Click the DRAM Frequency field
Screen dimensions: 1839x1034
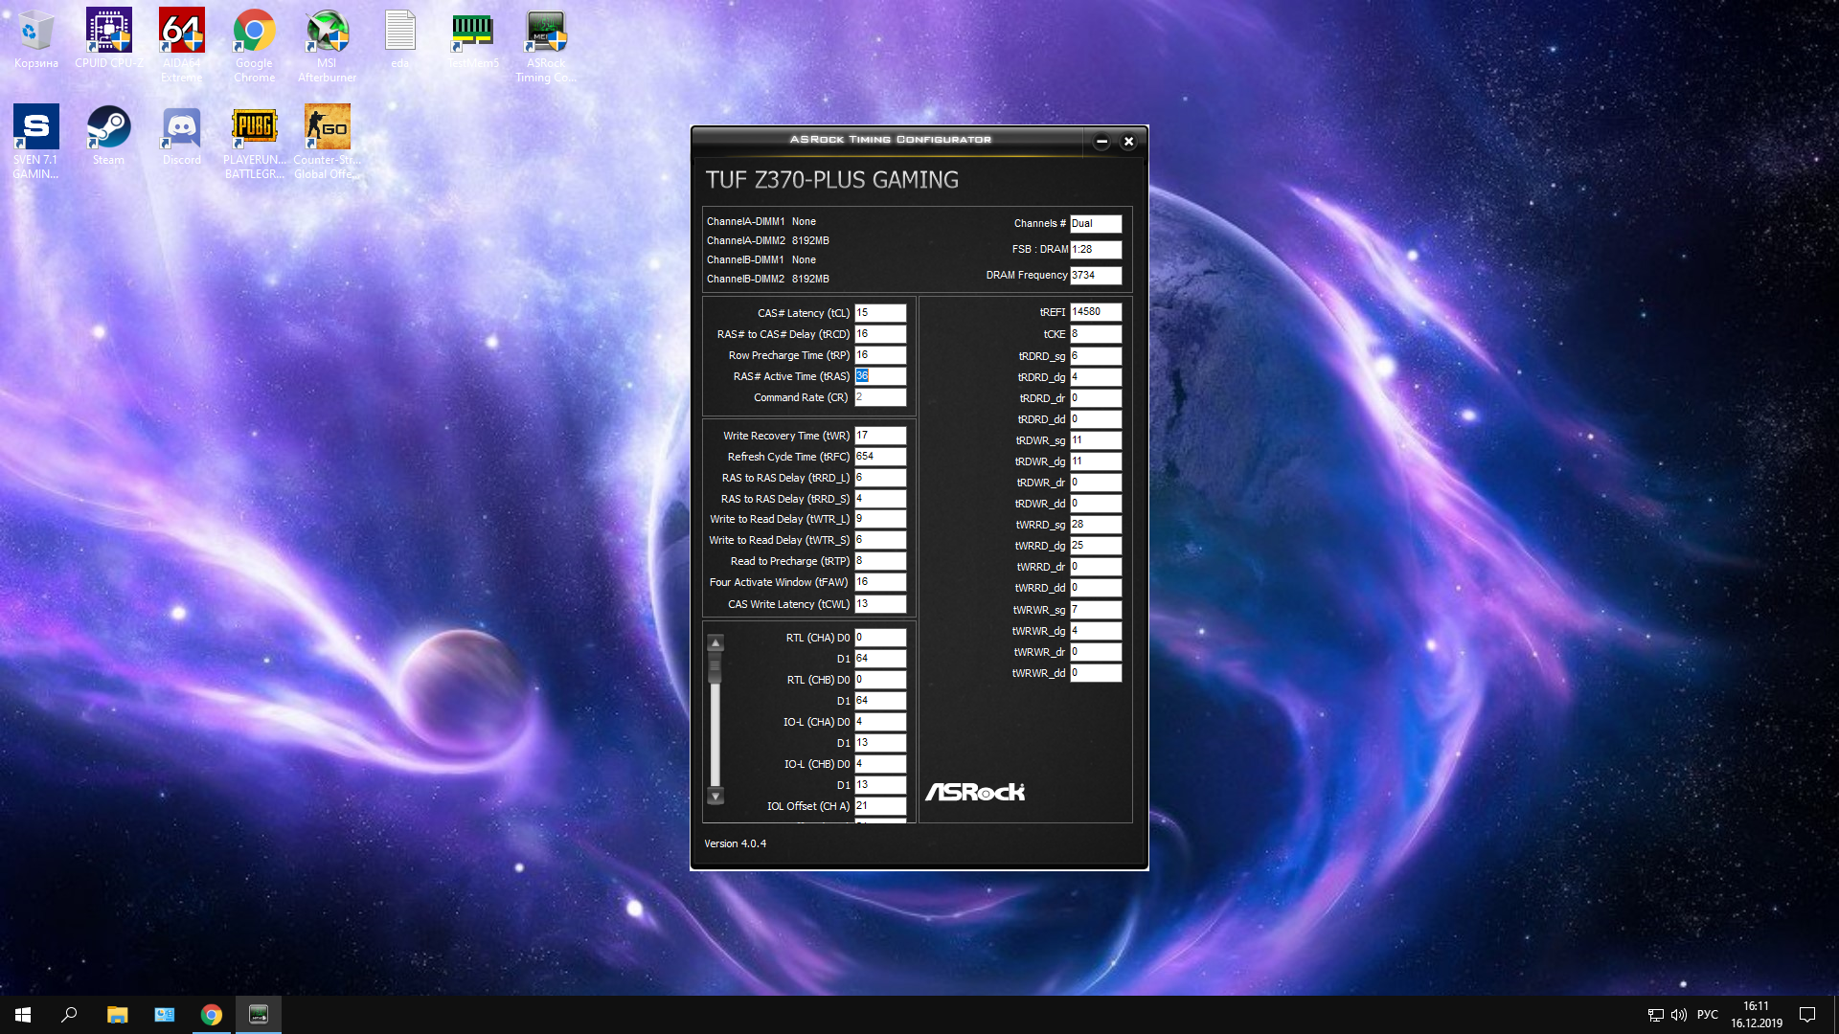pos(1095,276)
